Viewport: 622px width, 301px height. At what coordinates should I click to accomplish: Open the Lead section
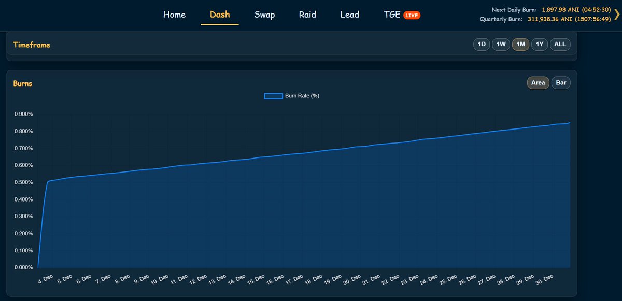click(x=349, y=15)
